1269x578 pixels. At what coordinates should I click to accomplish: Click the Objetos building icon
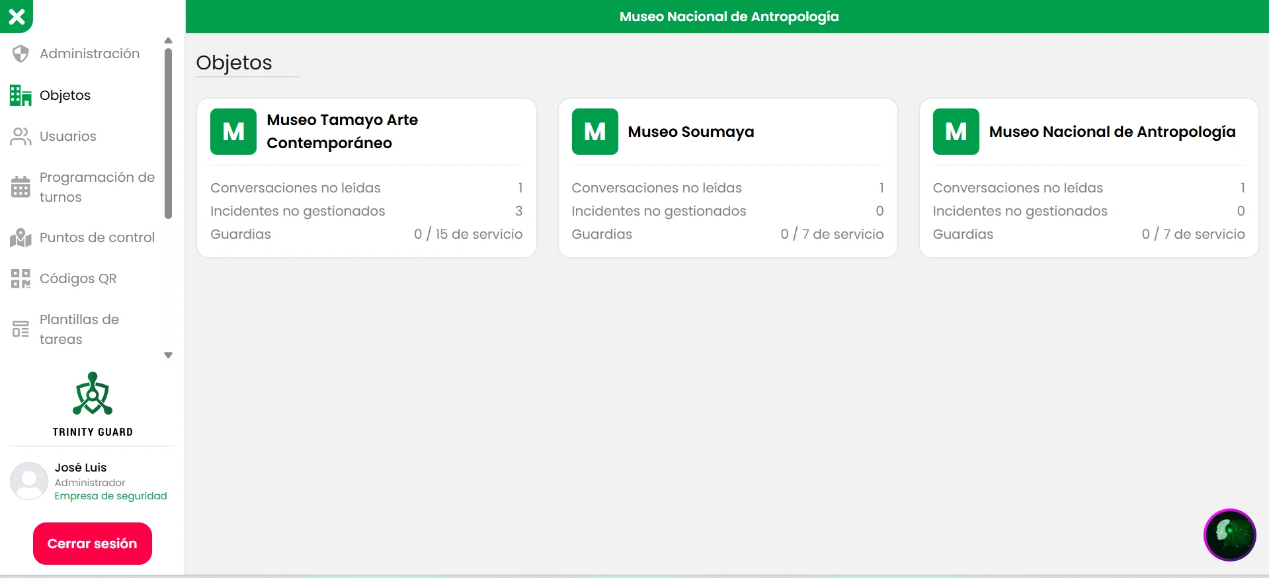click(20, 95)
